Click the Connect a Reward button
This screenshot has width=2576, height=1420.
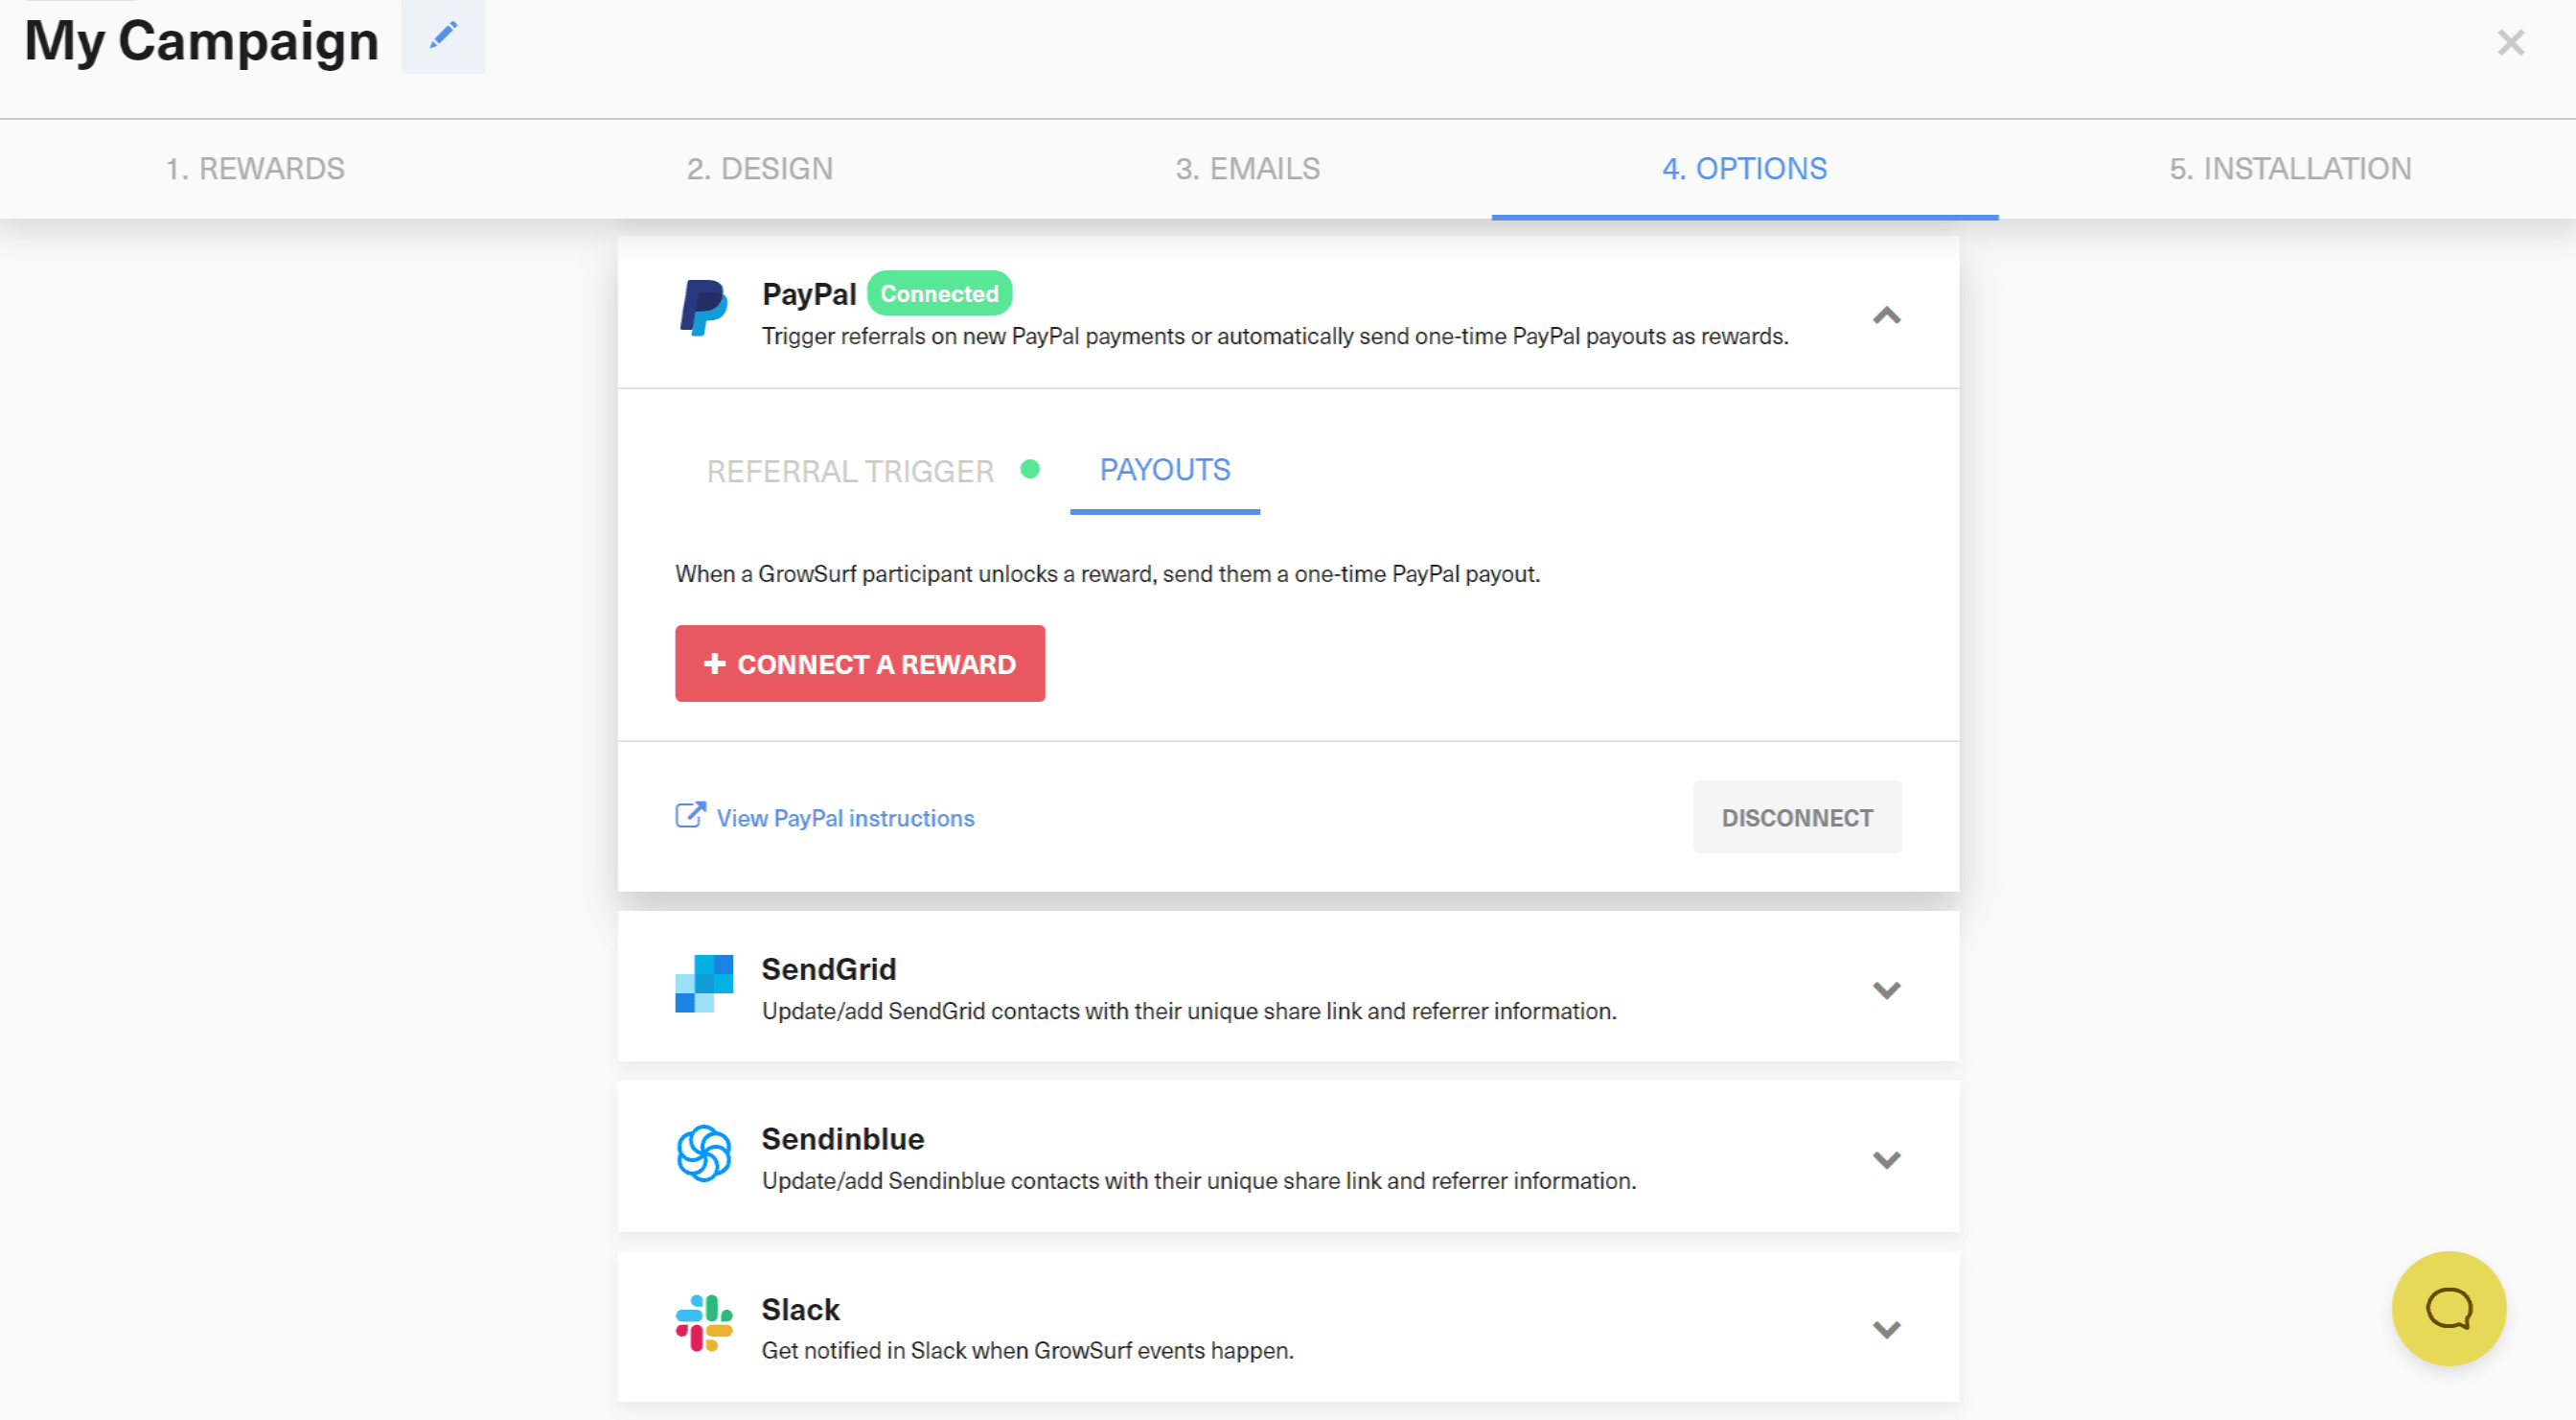click(859, 663)
